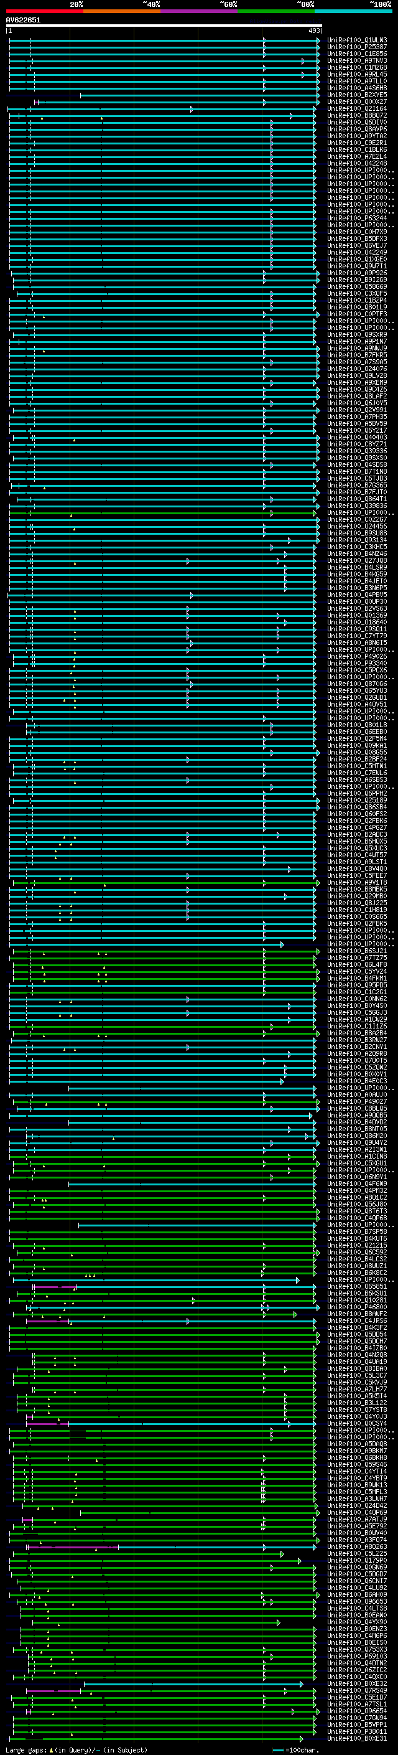This screenshot has width=398, height=1755.
Task: Open hit UniRef100_Q09KA1
Action: click(x=357, y=745)
